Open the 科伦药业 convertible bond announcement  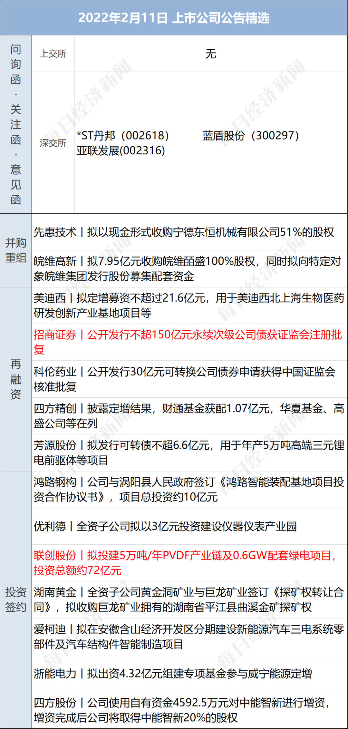[x=184, y=379]
